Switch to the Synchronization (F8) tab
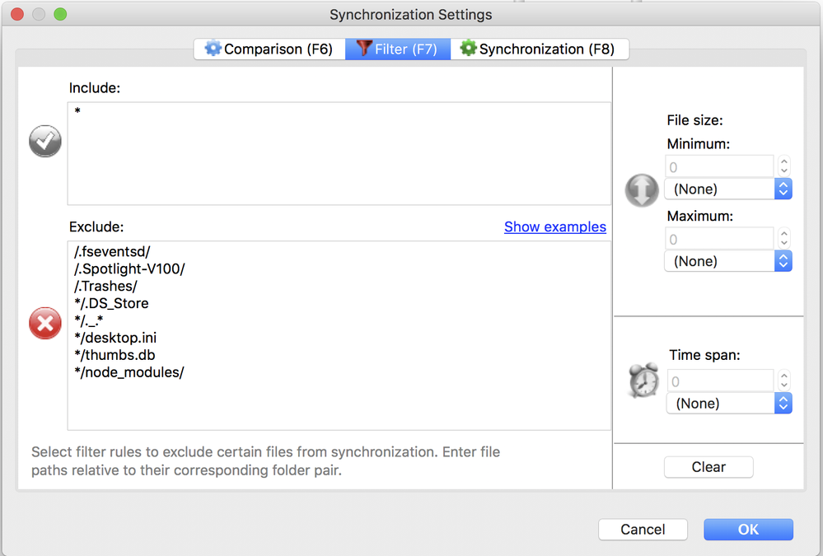Viewport: 823px width, 556px height. tap(540, 49)
